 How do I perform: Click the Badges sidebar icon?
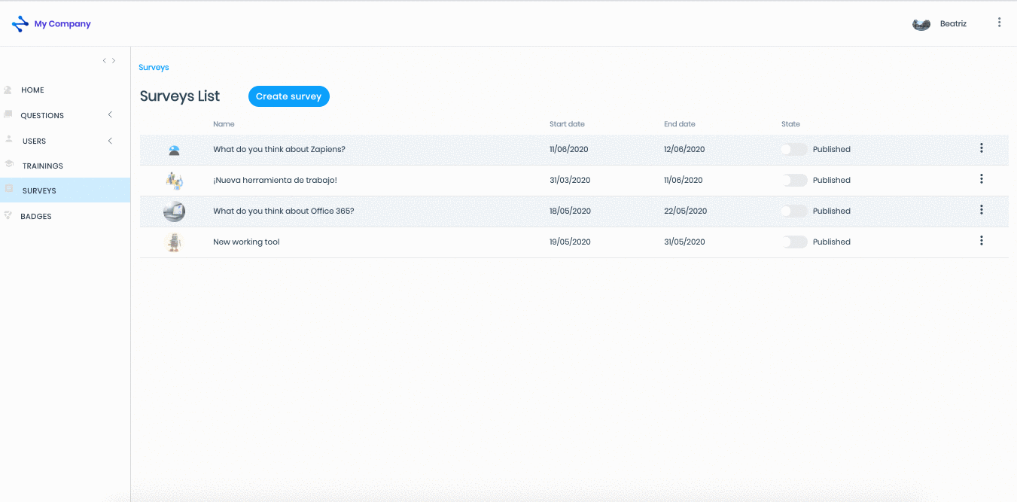click(8, 215)
